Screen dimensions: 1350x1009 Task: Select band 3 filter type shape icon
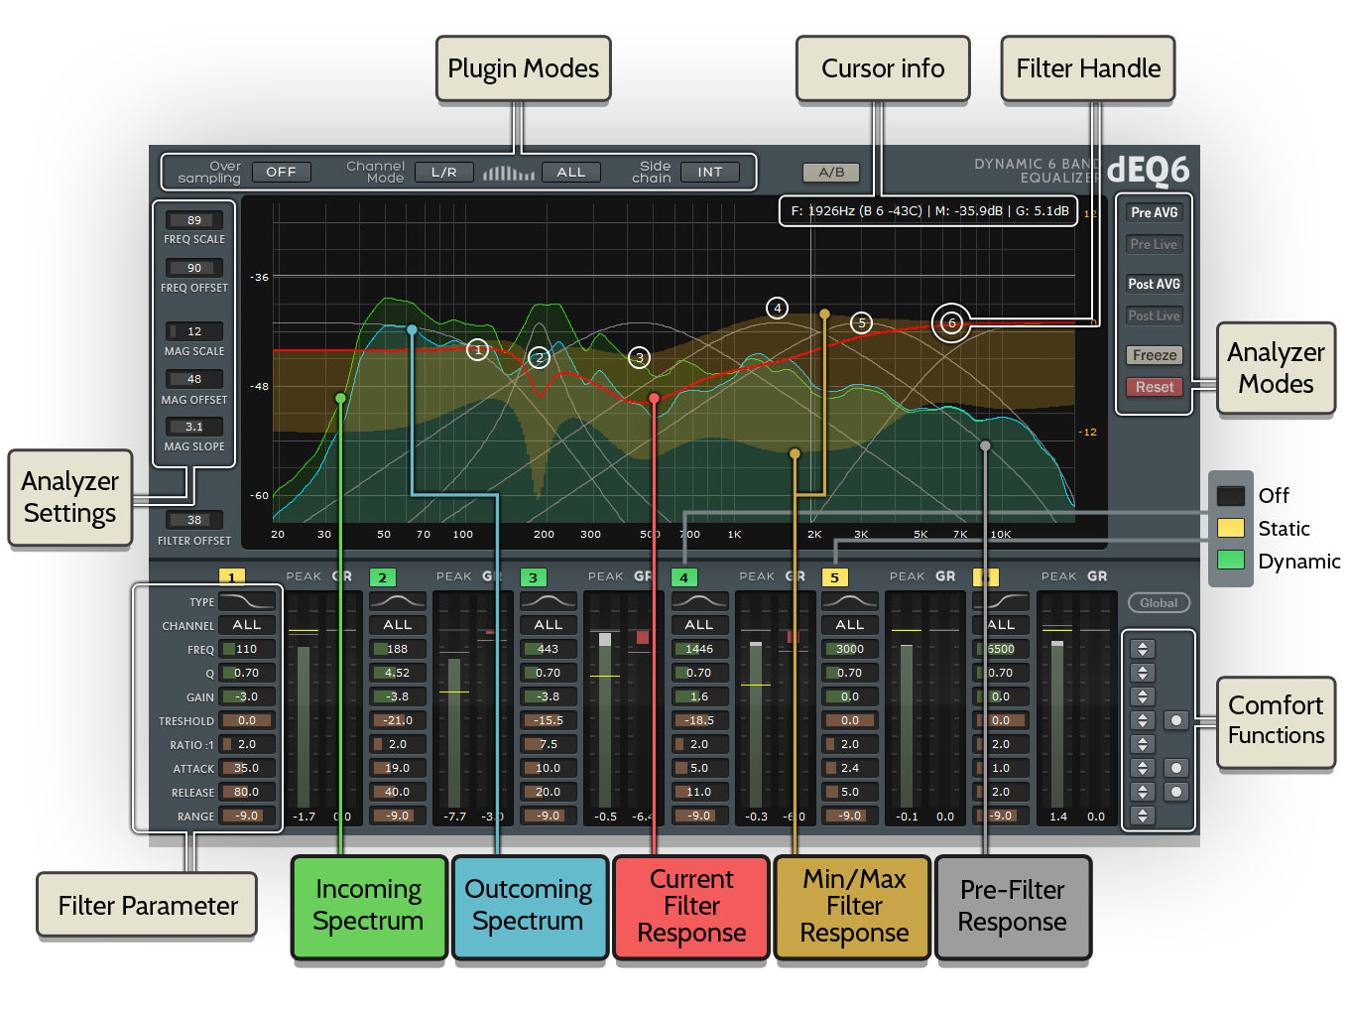click(549, 600)
